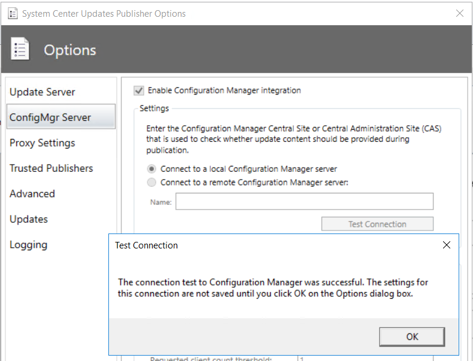Screen dimensions: 473x361
Task: Click the connection test successful message
Action: (x=272, y=288)
